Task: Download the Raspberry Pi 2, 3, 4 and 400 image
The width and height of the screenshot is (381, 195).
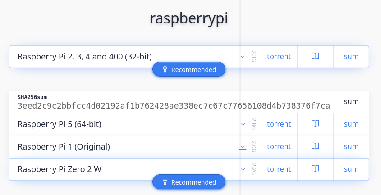Action: (x=243, y=56)
